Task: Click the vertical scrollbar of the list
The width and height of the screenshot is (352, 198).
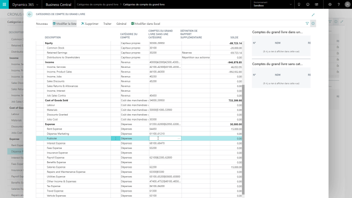Action: coord(243,139)
